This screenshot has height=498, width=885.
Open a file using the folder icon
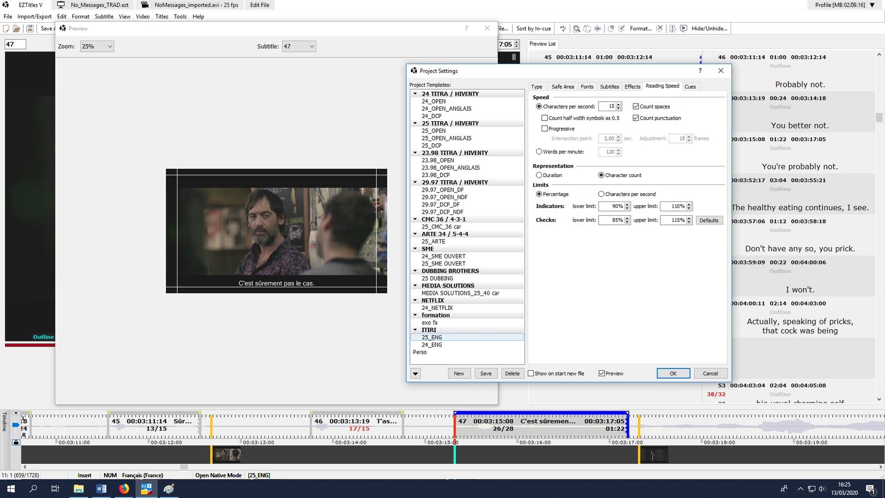click(x=17, y=28)
